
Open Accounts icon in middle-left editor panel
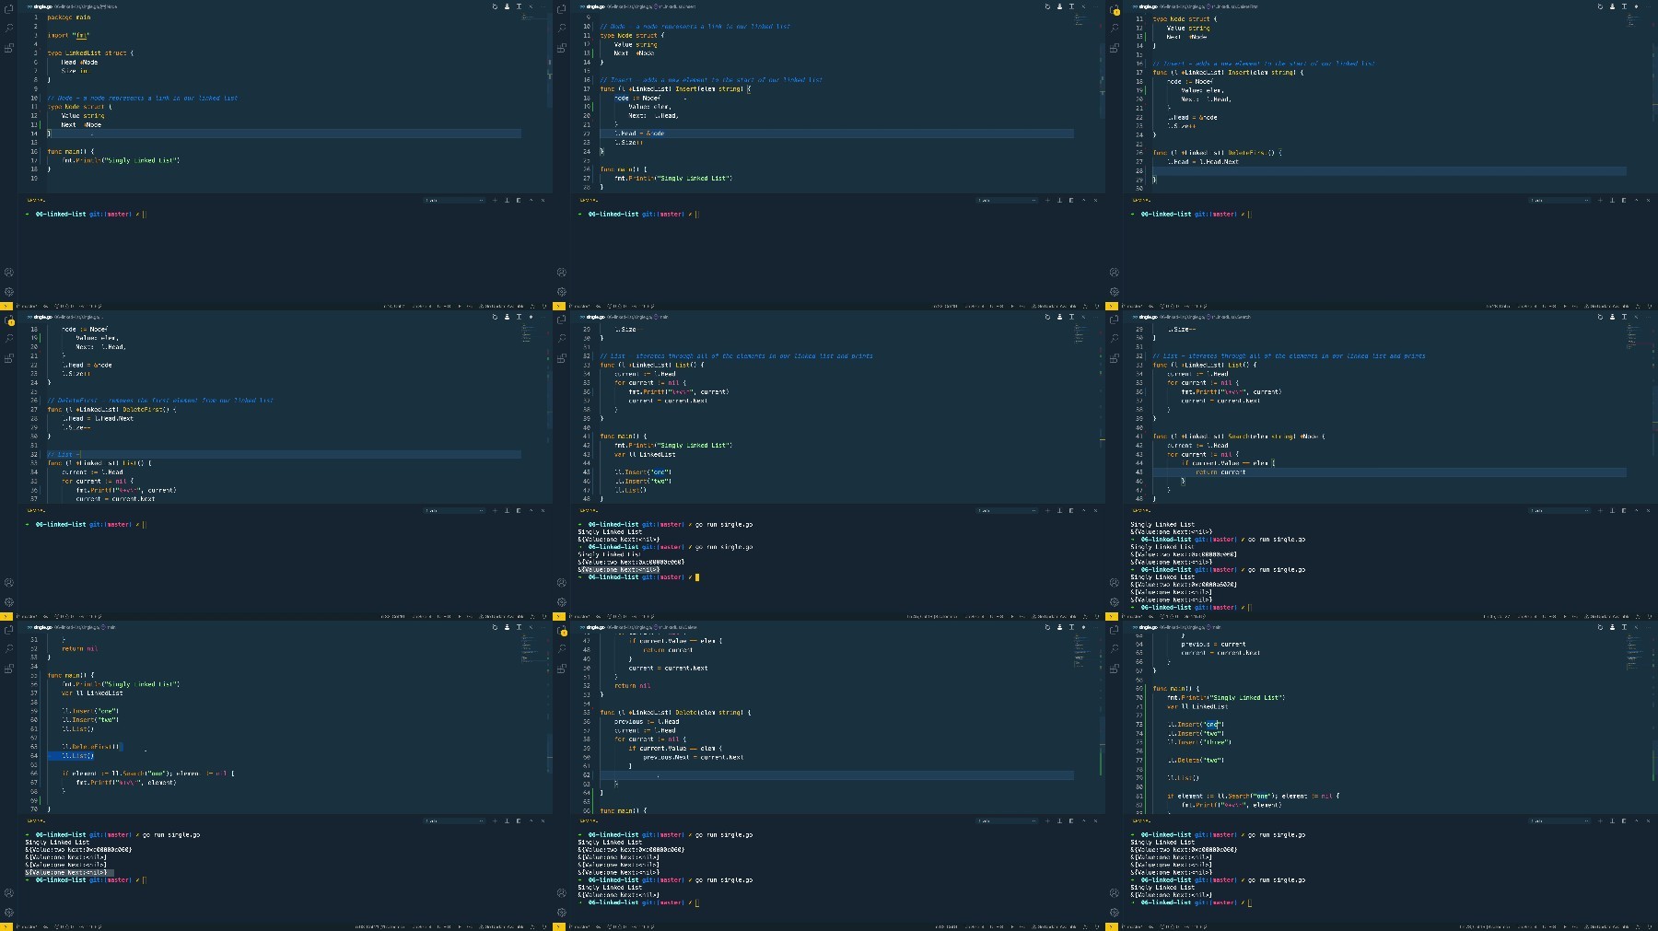(9, 583)
